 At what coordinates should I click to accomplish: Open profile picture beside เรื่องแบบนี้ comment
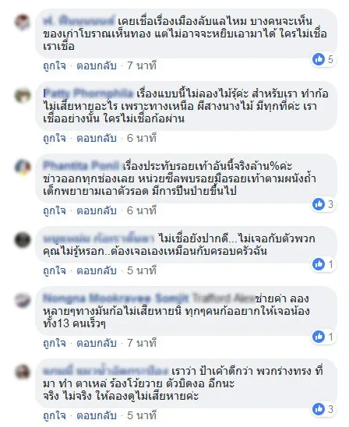(23, 94)
